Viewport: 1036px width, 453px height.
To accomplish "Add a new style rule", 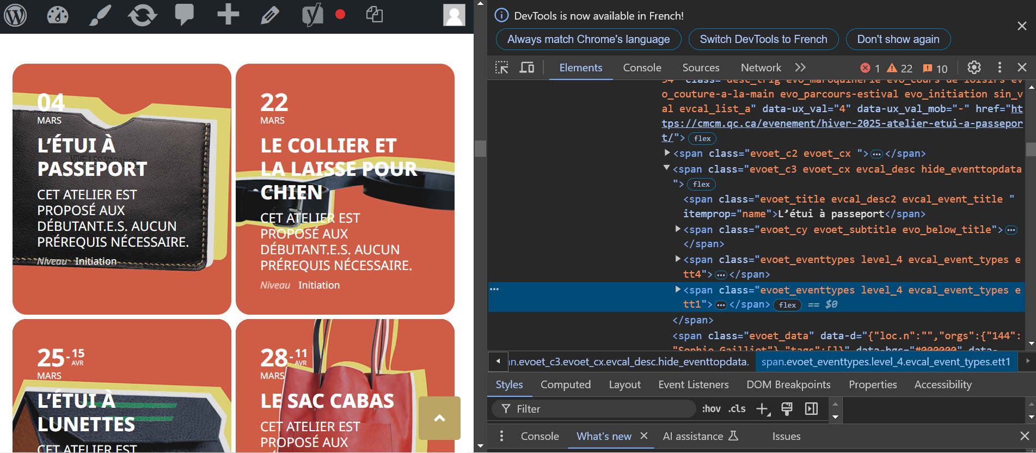I will click(763, 409).
